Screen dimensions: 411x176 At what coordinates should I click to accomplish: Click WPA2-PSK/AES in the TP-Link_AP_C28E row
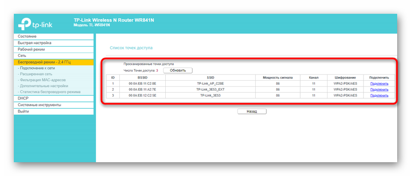[x=345, y=84]
